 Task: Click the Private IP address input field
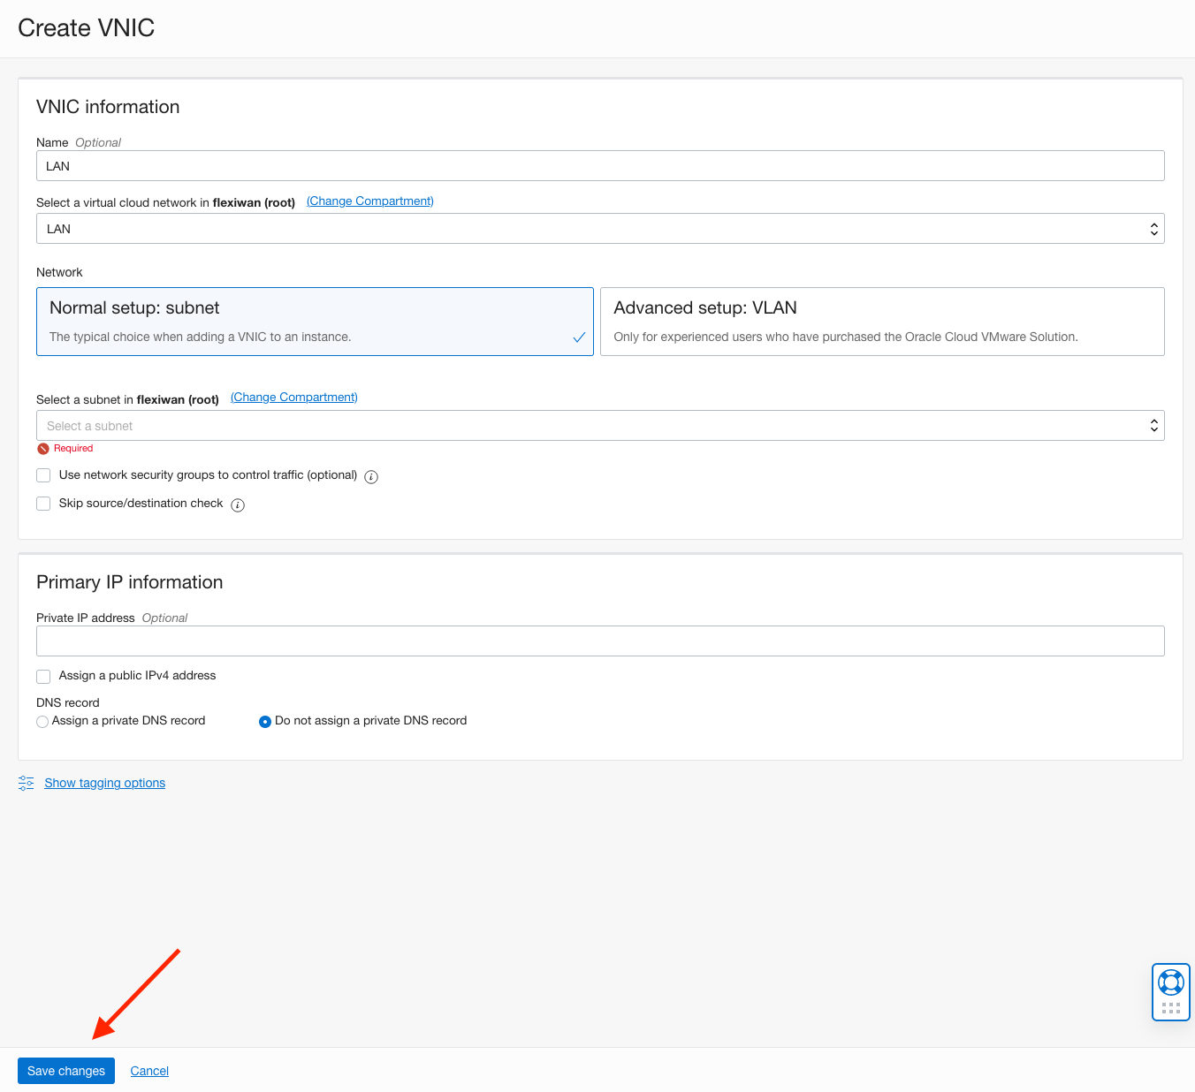pos(599,641)
